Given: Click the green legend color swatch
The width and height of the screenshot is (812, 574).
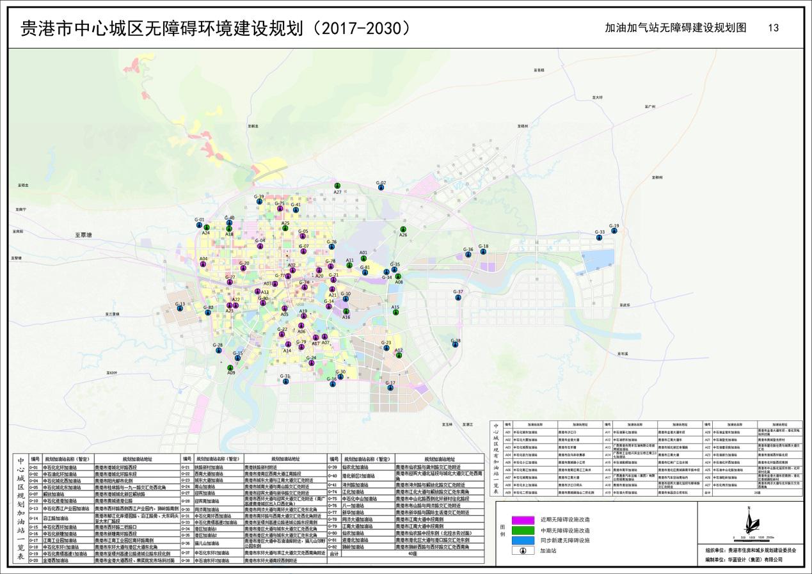Looking at the screenshot, I should coord(523,529).
